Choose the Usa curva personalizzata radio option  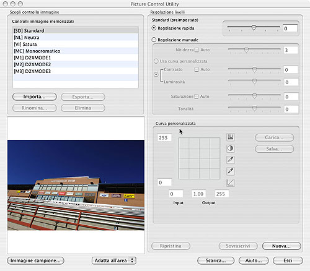coord(156,61)
